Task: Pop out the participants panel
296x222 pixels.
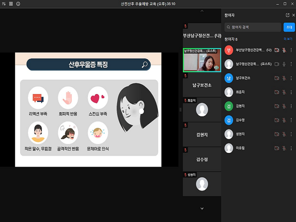Action: [287, 15]
